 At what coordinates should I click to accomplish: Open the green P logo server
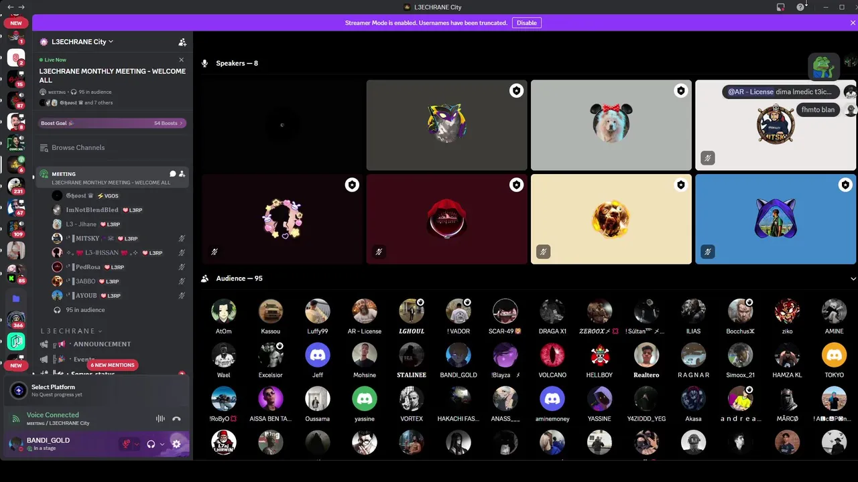tap(16, 341)
